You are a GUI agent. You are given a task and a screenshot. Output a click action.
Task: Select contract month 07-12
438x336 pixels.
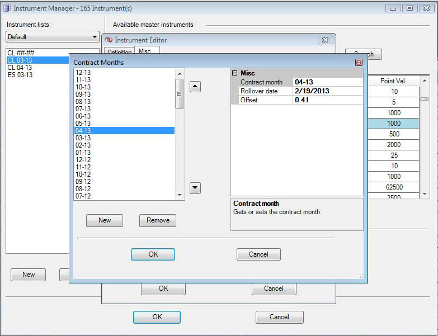125,196
